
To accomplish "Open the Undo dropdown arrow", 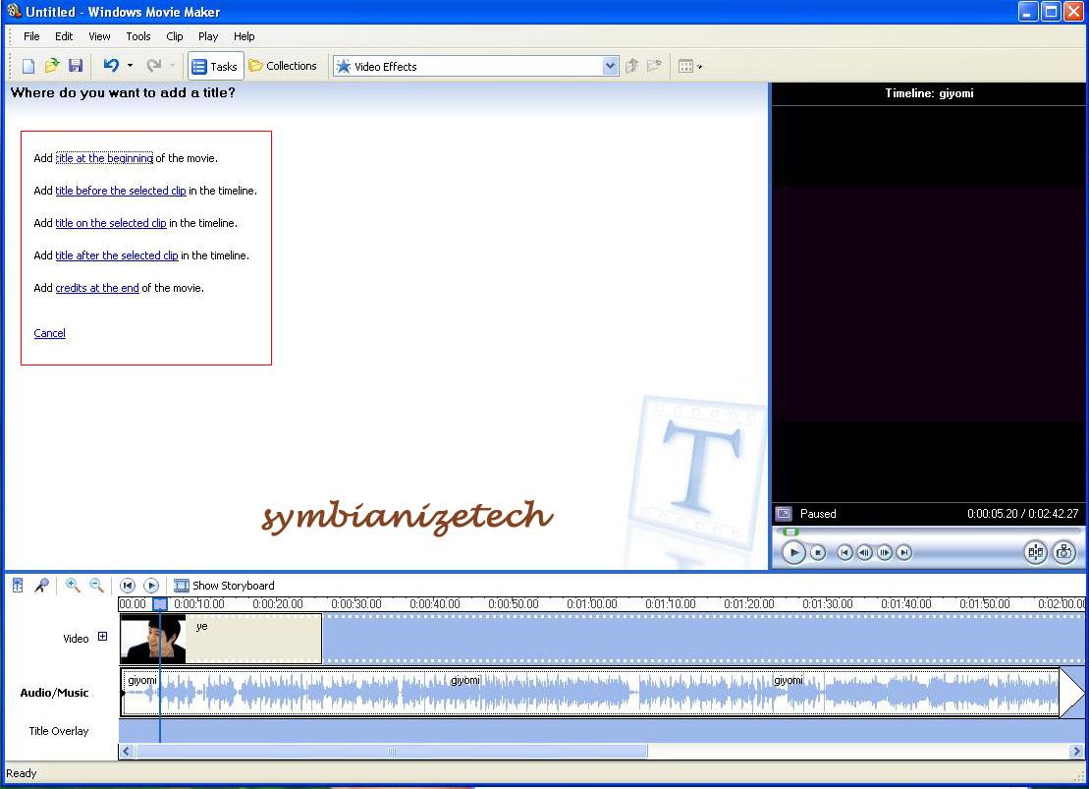I will tap(128, 65).
